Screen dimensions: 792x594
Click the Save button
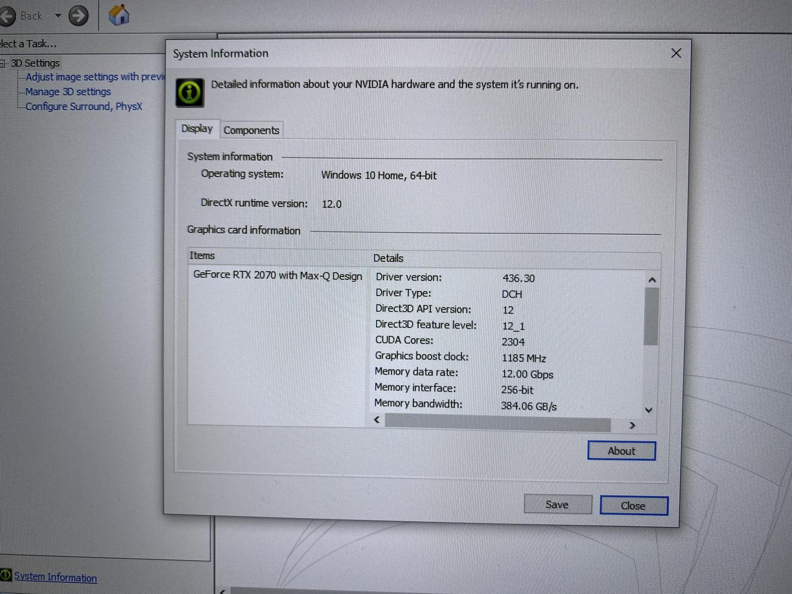coord(557,504)
